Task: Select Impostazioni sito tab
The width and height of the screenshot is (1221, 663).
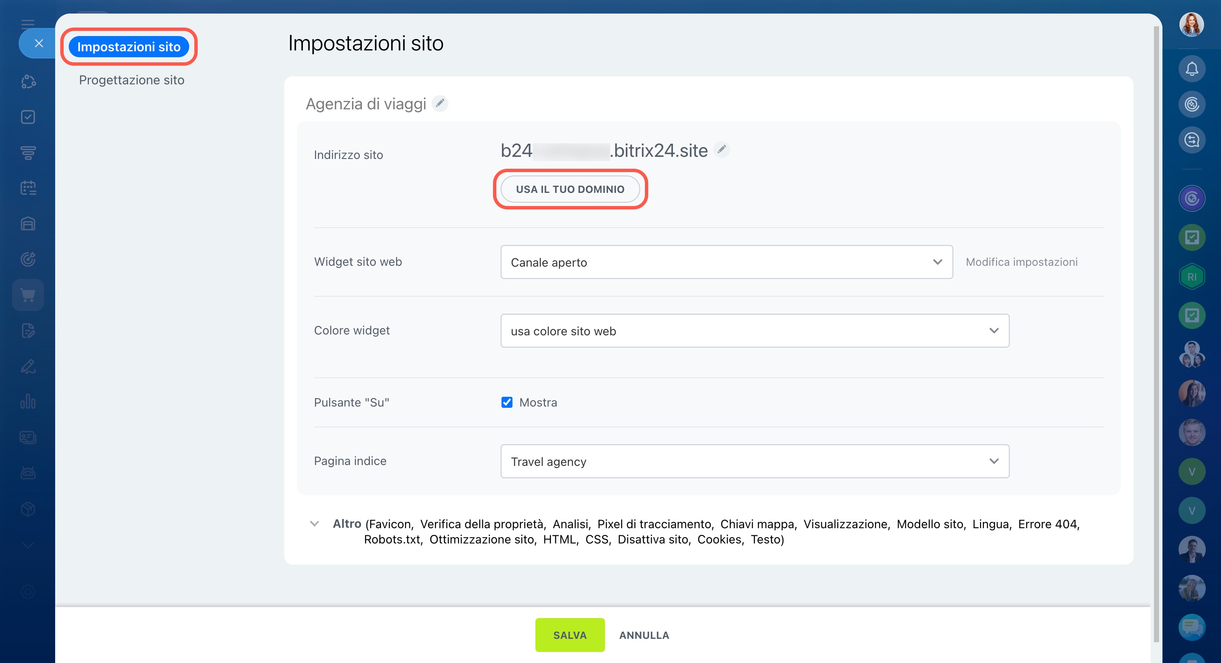Action: click(x=129, y=46)
